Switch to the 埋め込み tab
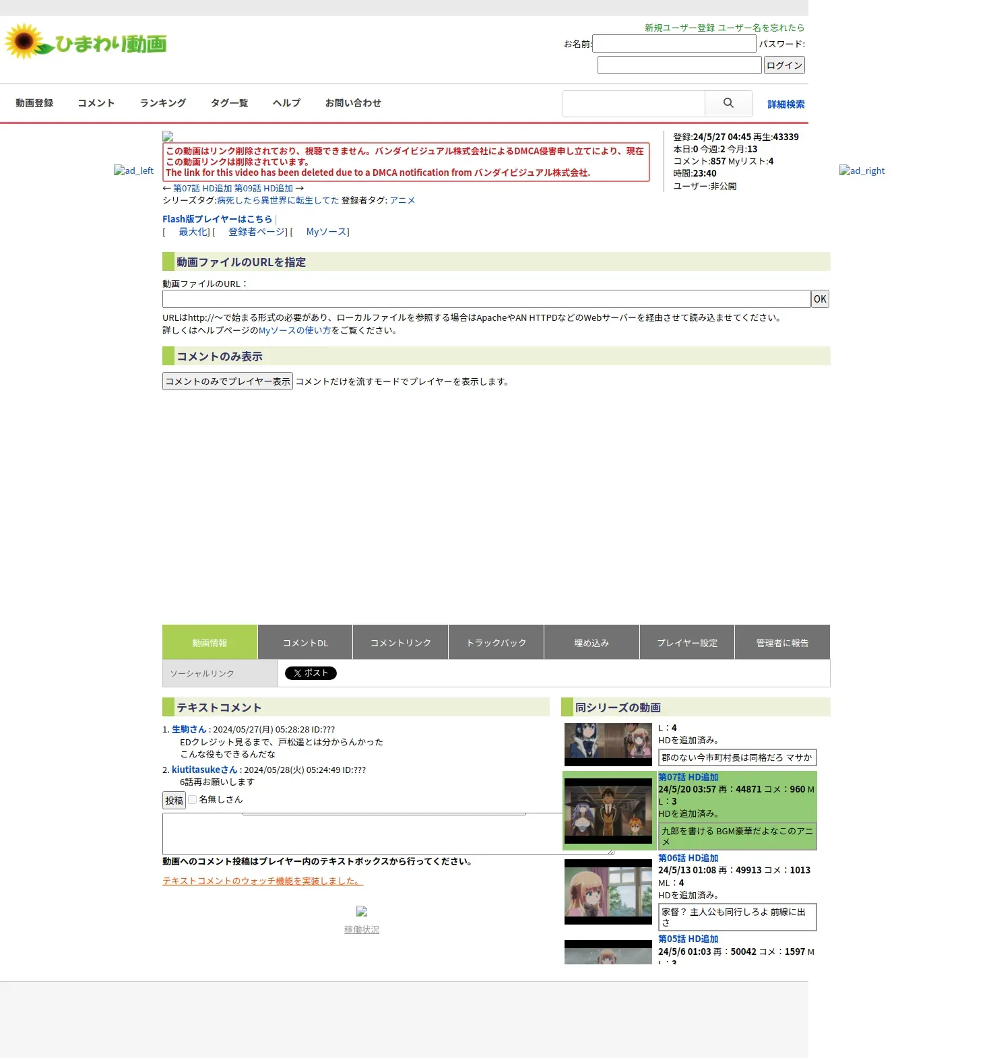This screenshot has height=1058, width=993. 591,642
